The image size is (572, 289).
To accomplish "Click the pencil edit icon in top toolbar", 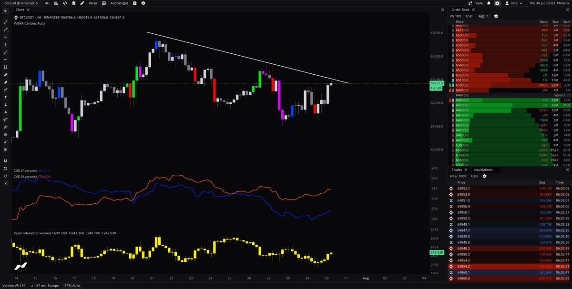I will [x=82, y=3].
